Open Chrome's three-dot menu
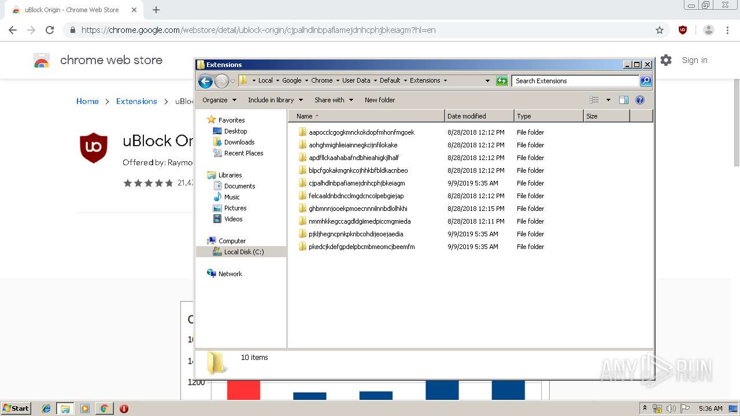 (x=727, y=30)
